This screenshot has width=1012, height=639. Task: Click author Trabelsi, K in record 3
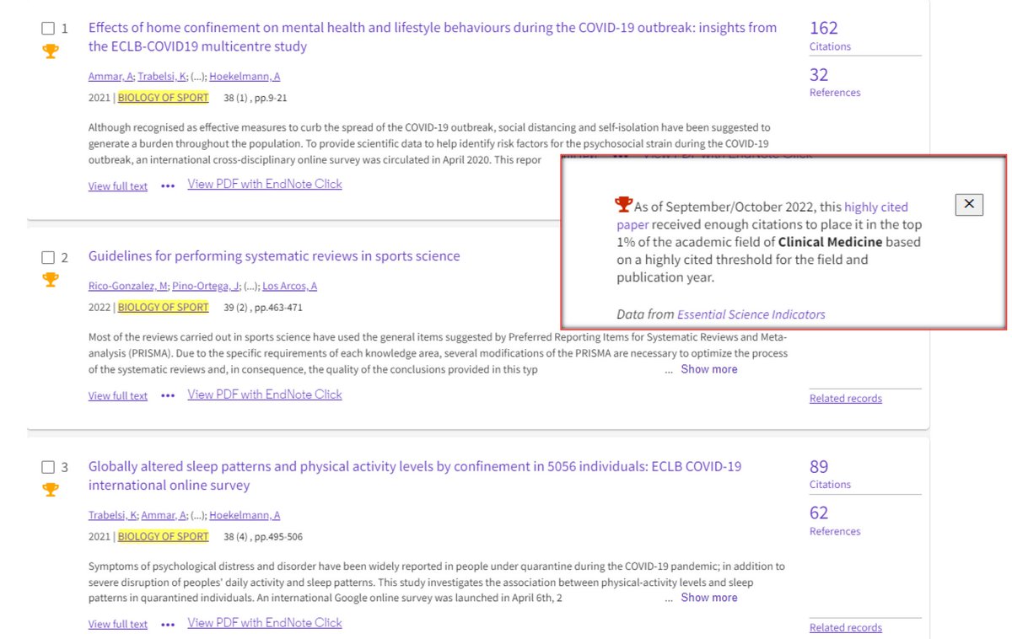111,515
